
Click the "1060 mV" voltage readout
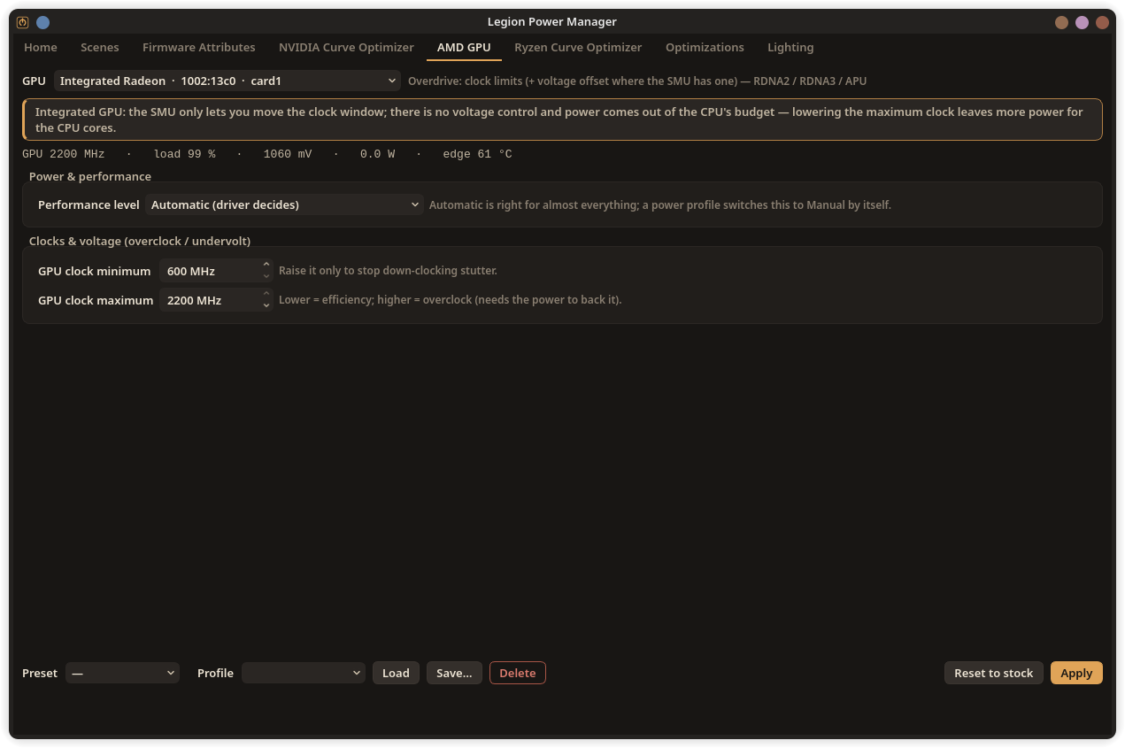point(288,154)
